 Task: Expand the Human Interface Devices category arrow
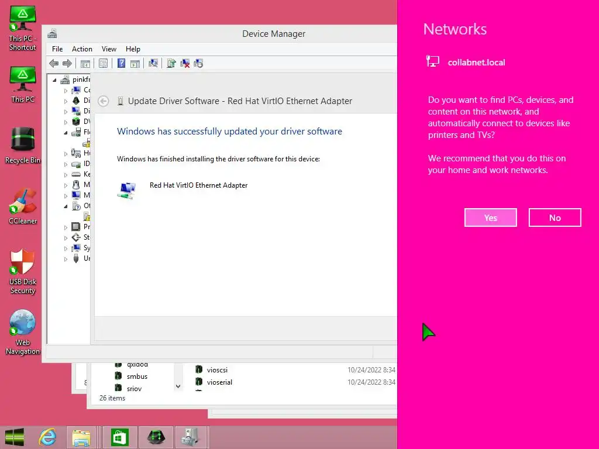pos(66,154)
